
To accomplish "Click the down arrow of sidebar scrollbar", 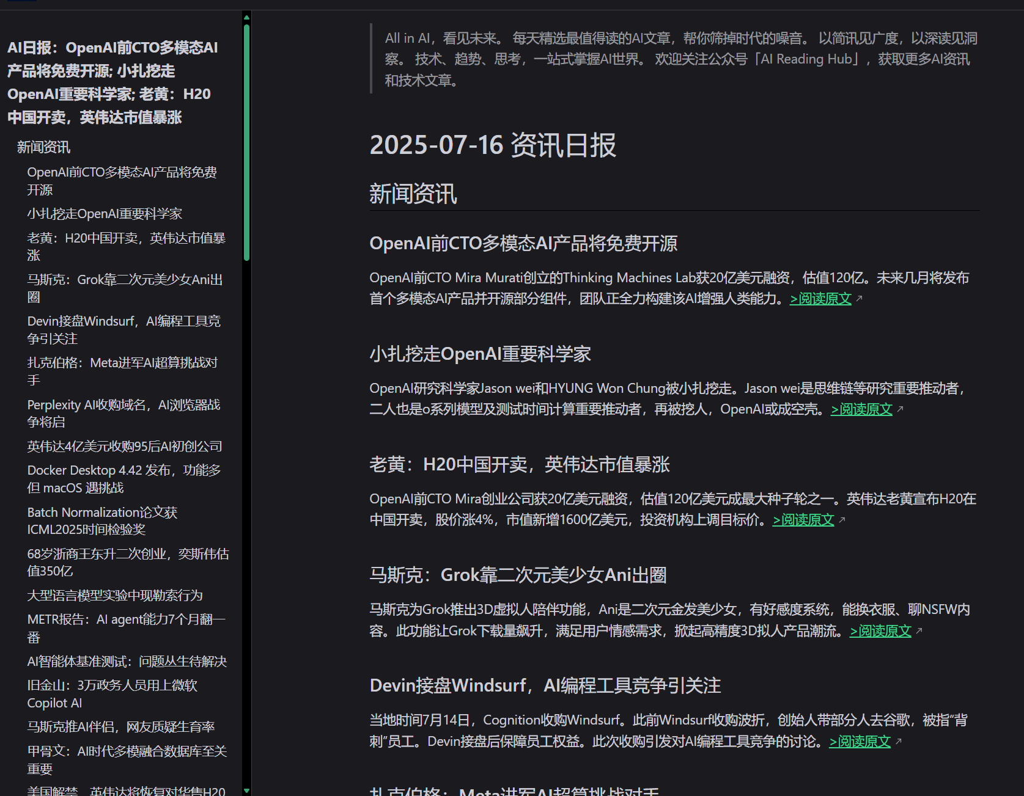I will tap(246, 791).
